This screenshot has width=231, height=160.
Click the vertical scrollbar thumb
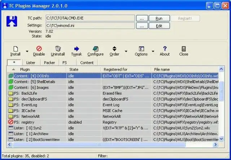[221, 91]
